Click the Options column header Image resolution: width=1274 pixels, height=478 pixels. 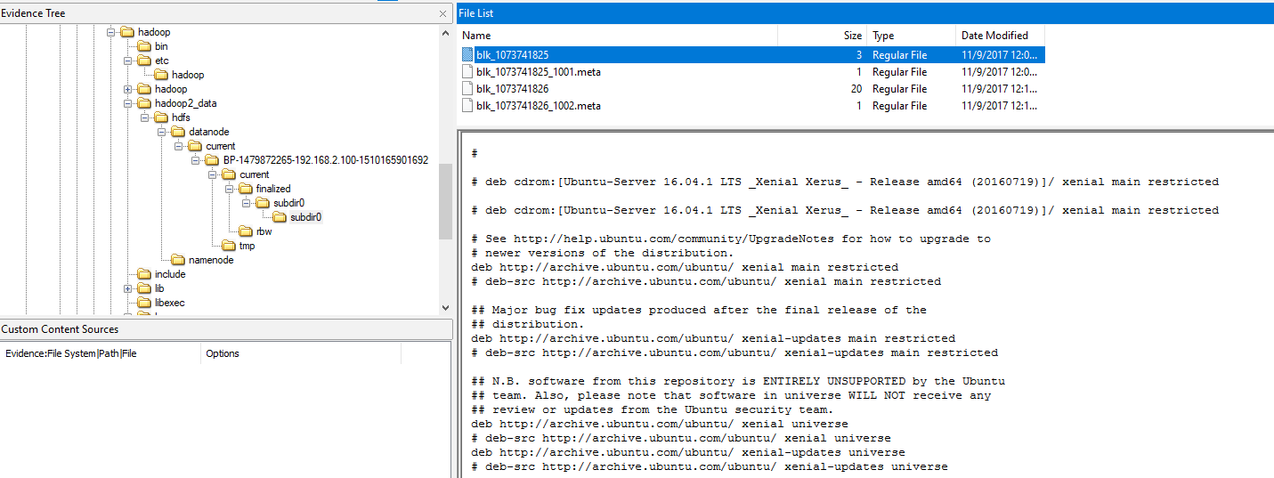pos(300,353)
